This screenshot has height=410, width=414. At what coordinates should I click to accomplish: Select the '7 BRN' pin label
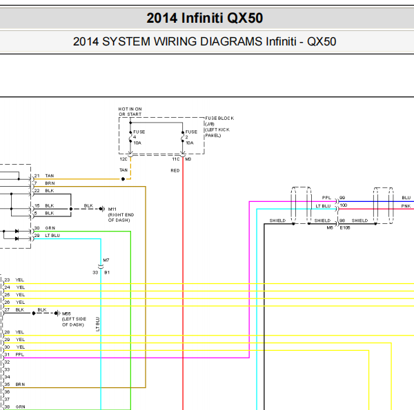click(x=45, y=183)
